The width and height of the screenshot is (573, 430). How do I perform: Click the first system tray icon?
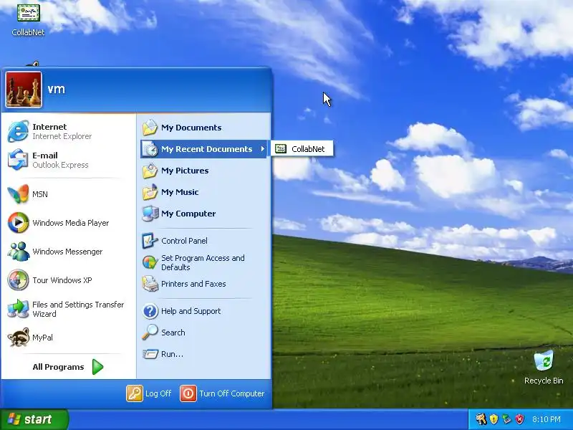(481, 419)
